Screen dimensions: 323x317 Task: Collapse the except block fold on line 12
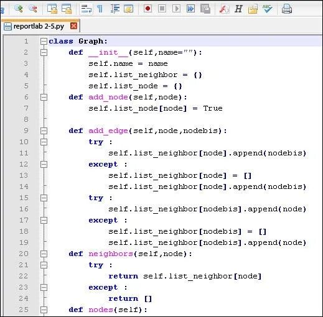[44, 164]
